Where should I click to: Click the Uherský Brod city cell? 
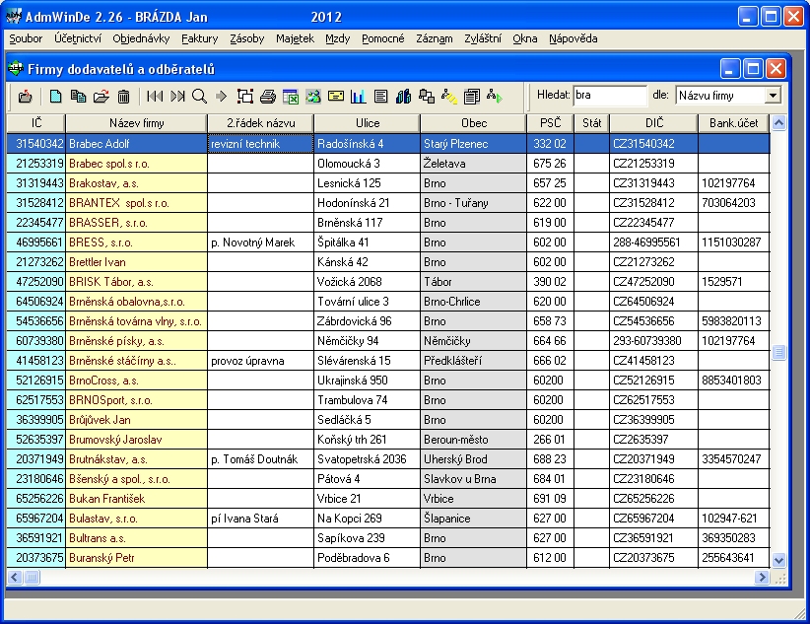coord(474,459)
